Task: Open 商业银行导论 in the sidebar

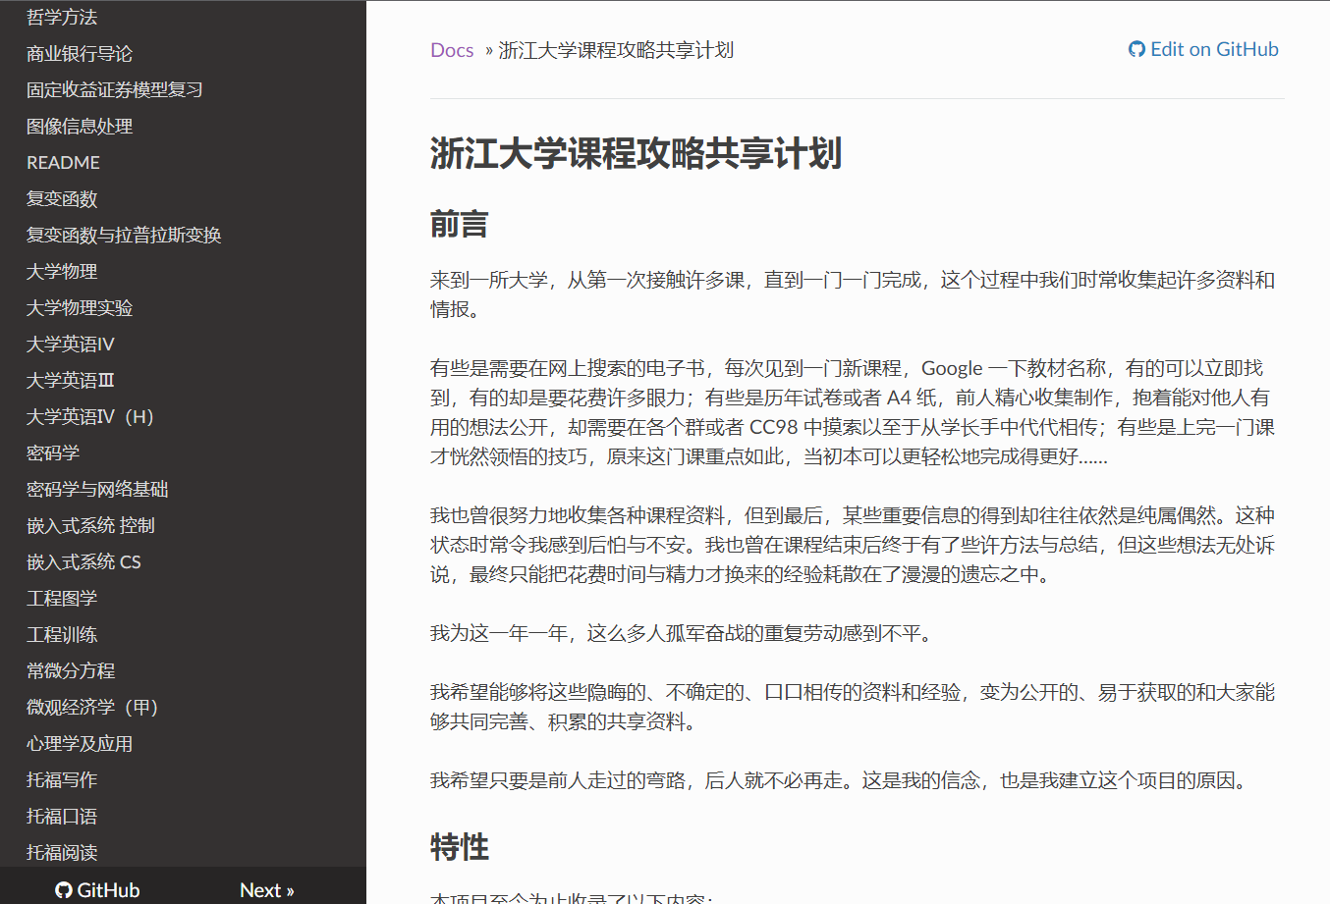Action: [x=80, y=54]
